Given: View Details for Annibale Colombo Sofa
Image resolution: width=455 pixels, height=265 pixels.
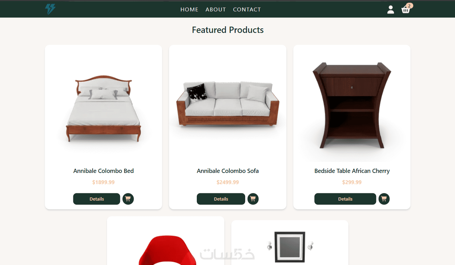Looking at the screenshot, I should pos(221,199).
